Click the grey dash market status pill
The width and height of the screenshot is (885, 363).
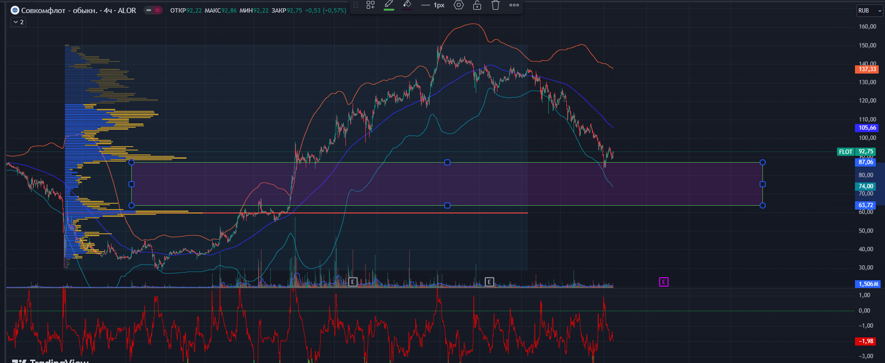click(149, 10)
